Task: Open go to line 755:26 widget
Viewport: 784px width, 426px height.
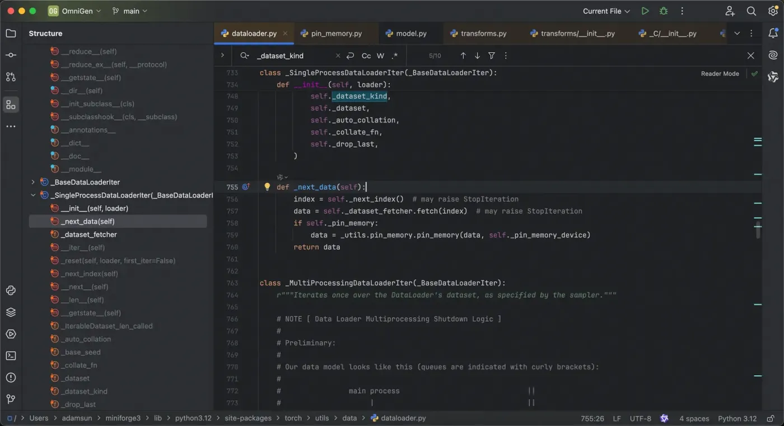Action: pyautogui.click(x=592, y=419)
